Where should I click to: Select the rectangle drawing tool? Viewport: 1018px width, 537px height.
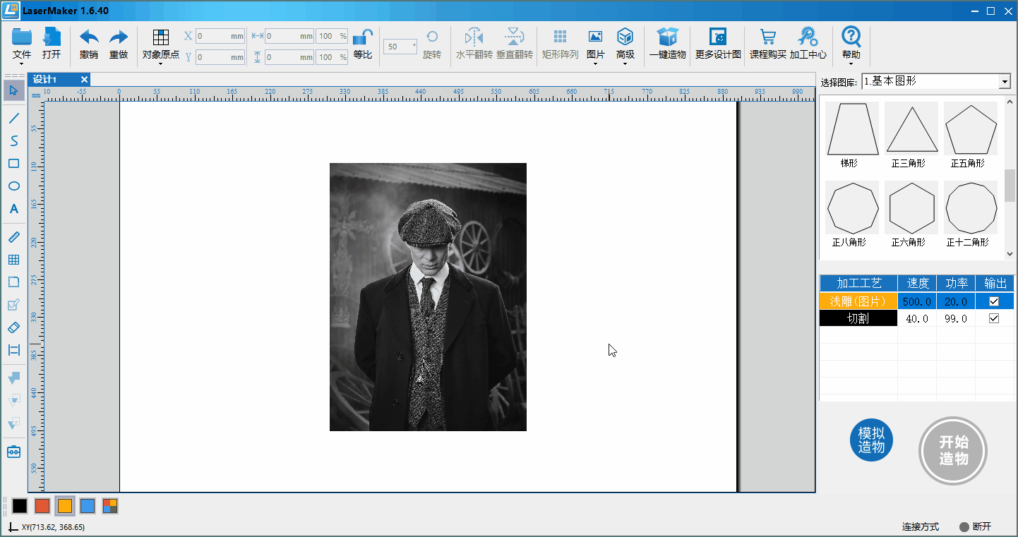click(x=13, y=164)
